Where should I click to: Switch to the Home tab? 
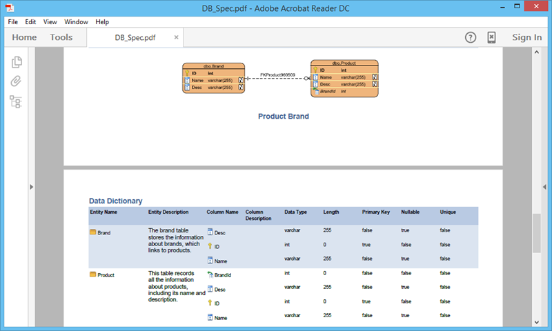point(24,37)
